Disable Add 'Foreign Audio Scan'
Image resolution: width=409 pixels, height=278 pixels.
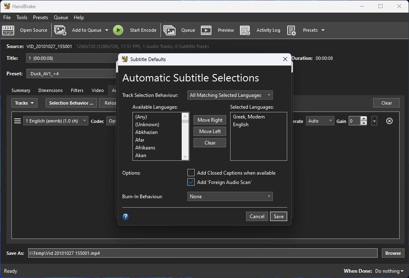tap(191, 182)
